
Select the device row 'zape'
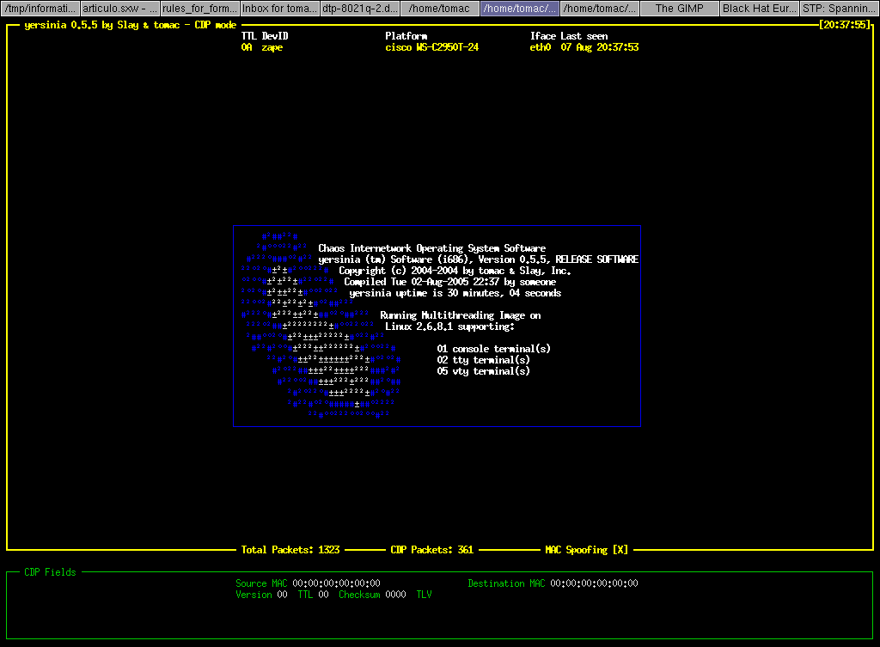pyautogui.click(x=439, y=48)
